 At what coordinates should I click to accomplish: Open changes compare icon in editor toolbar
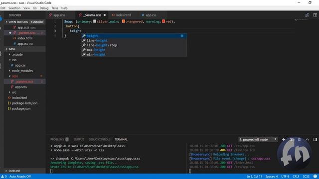point(307,15)
